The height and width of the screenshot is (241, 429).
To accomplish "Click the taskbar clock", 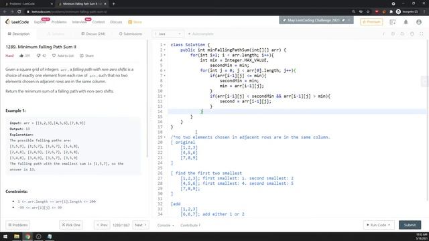I will (x=422, y=236).
